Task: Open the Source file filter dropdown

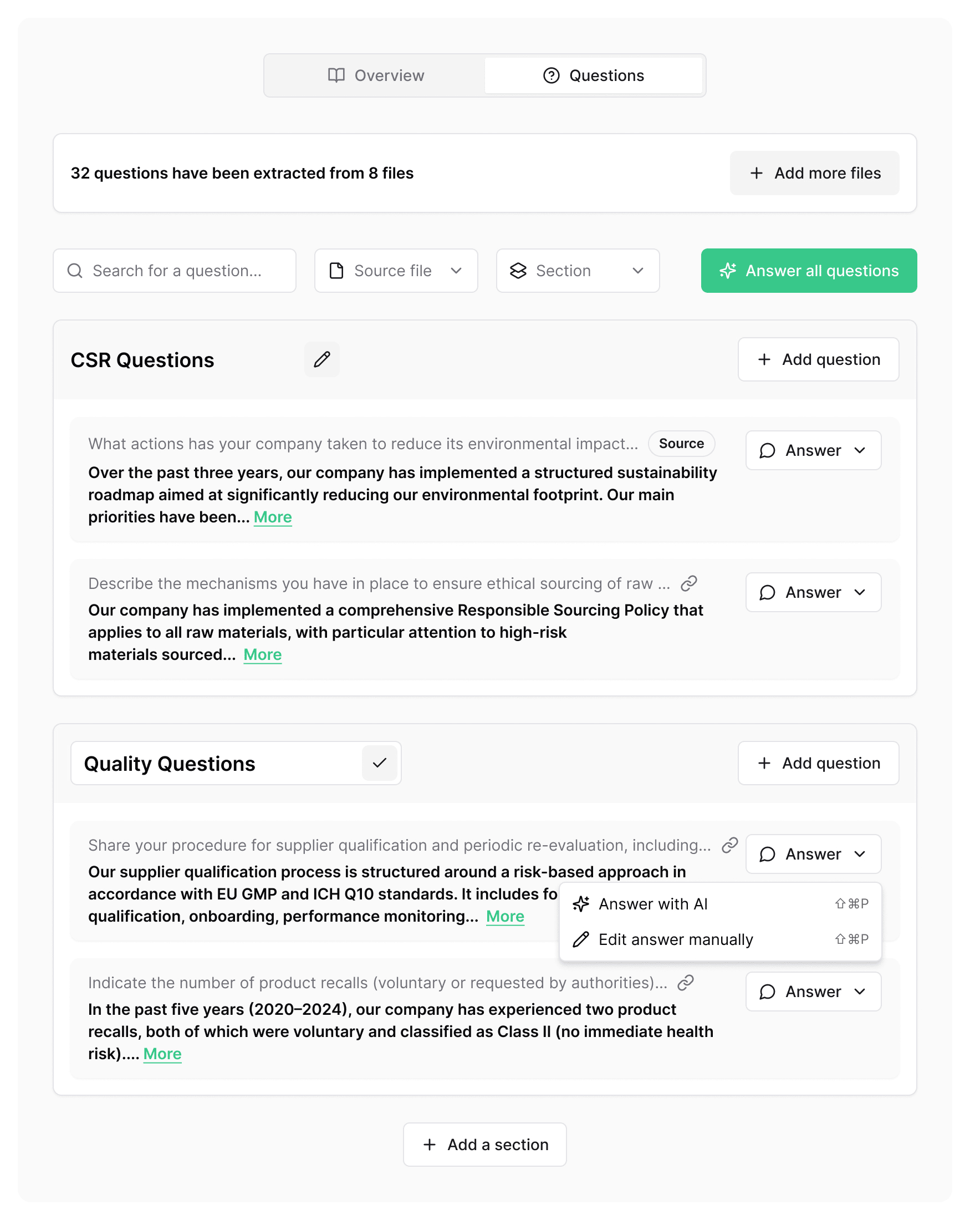Action: tap(396, 271)
